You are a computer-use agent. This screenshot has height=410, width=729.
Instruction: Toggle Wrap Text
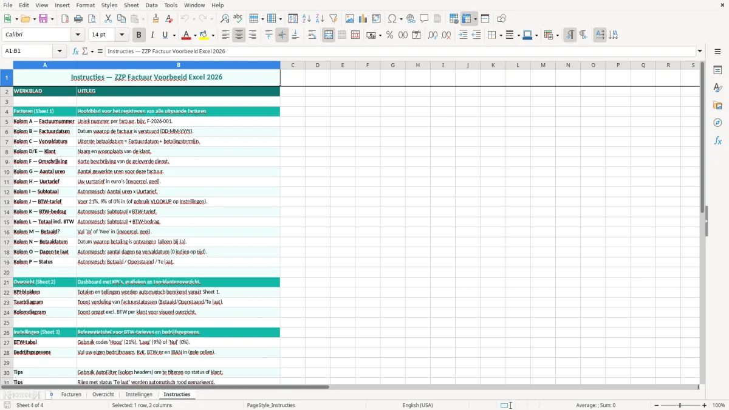(x=312, y=35)
